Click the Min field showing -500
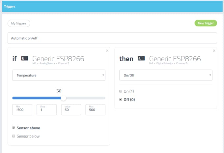This screenshot has width=224, height=153. click(x=22, y=110)
